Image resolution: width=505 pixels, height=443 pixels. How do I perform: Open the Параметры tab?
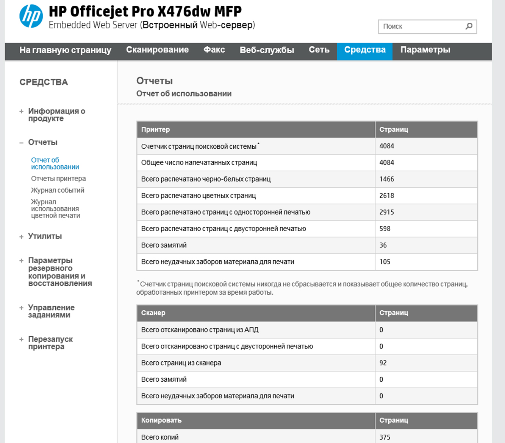tap(425, 50)
